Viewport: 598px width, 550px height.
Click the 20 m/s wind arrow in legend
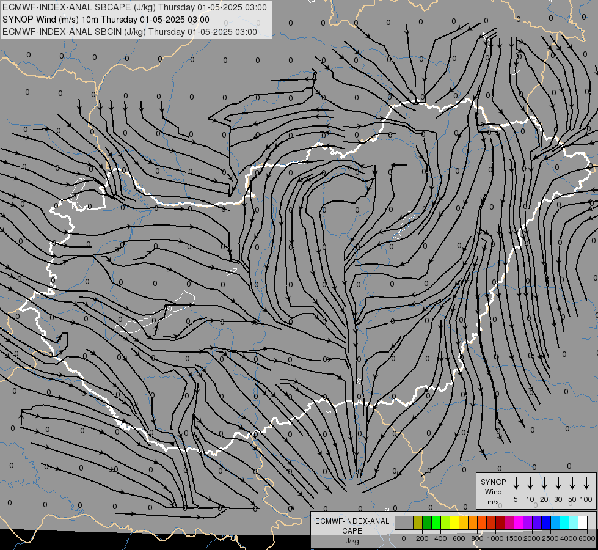tap(544, 483)
